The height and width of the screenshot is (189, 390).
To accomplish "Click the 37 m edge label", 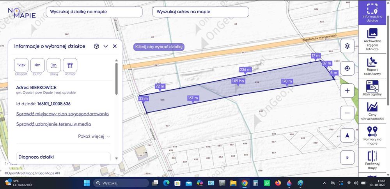I will click(327, 64).
